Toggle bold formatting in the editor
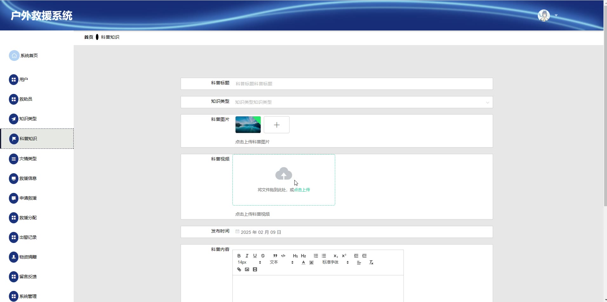 (x=239, y=256)
